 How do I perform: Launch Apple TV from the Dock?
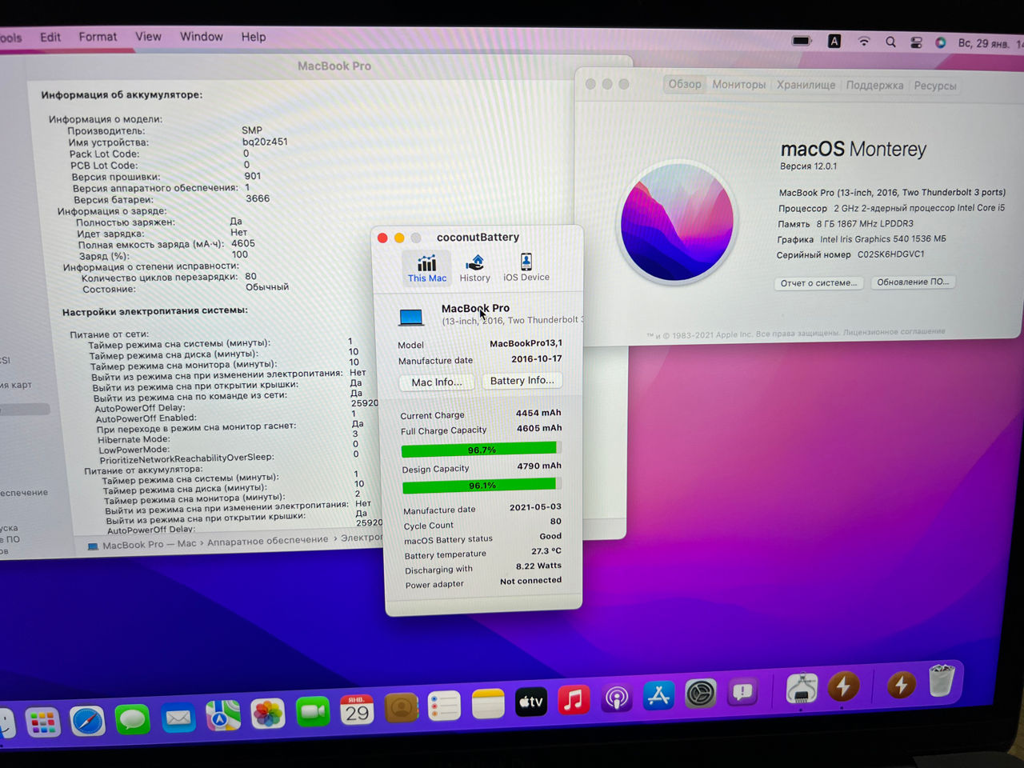(x=530, y=702)
